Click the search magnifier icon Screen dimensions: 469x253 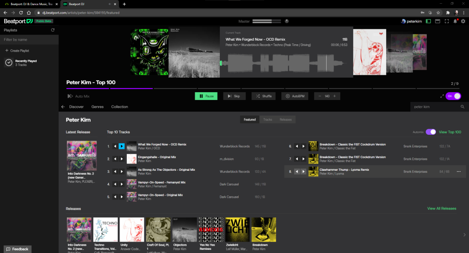tap(462, 107)
